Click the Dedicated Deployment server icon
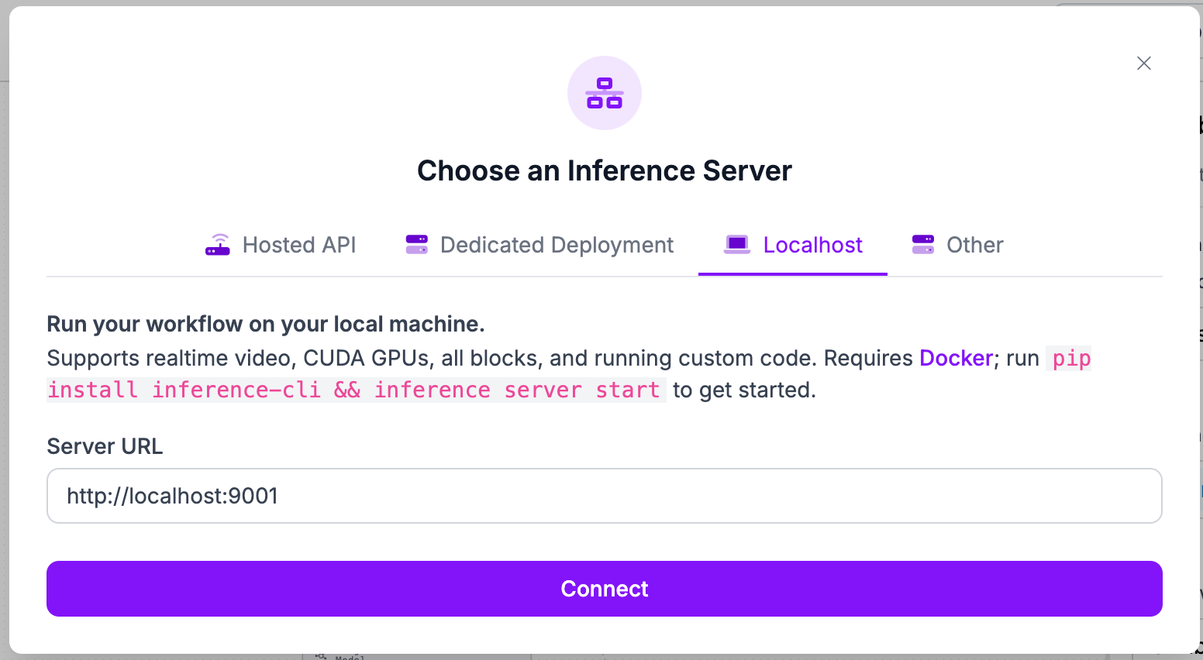 click(x=417, y=245)
